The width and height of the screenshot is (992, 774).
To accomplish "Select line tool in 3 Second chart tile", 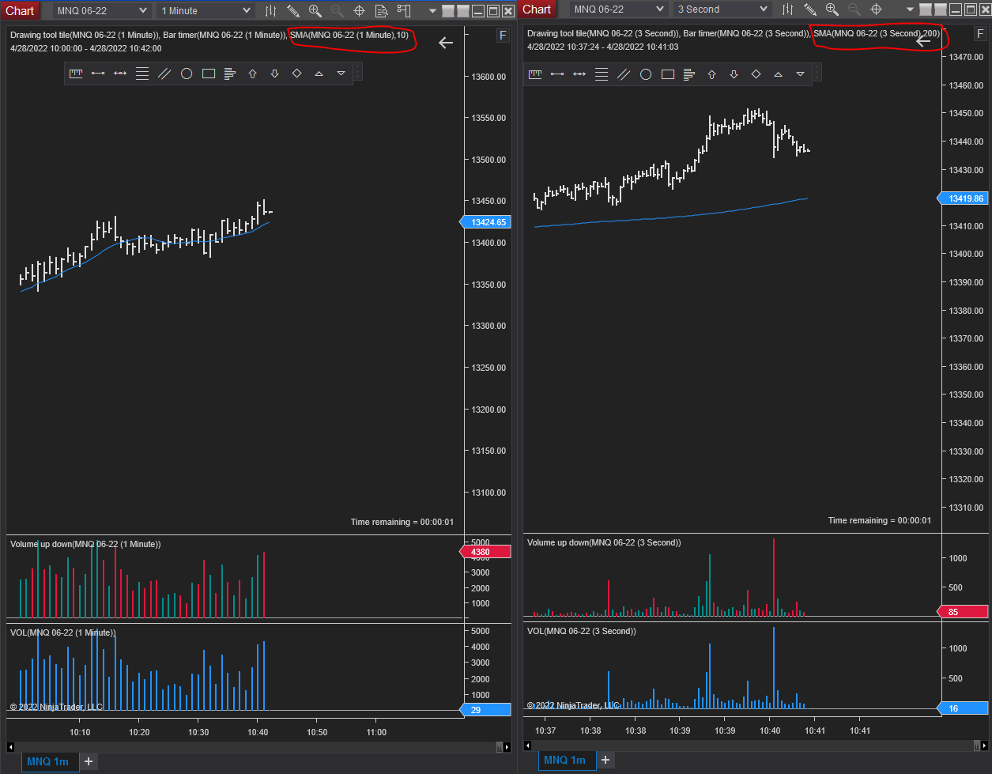I will coord(557,74).
